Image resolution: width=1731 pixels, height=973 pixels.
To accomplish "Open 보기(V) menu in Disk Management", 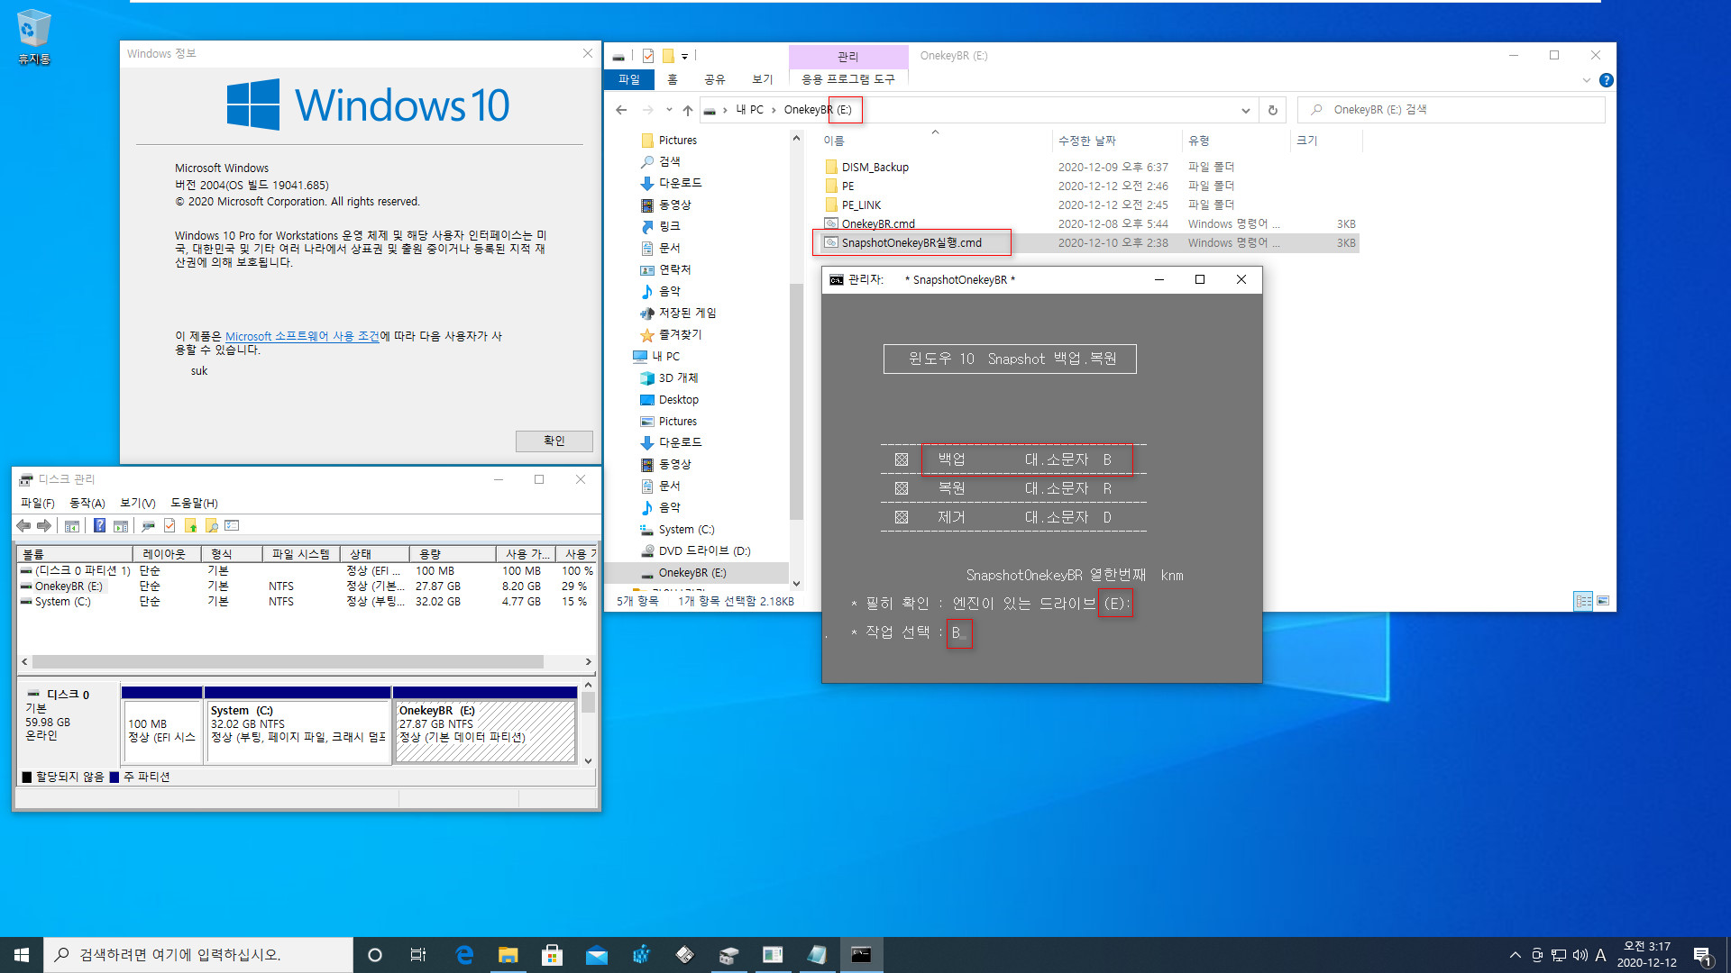I will coord(138,504).
